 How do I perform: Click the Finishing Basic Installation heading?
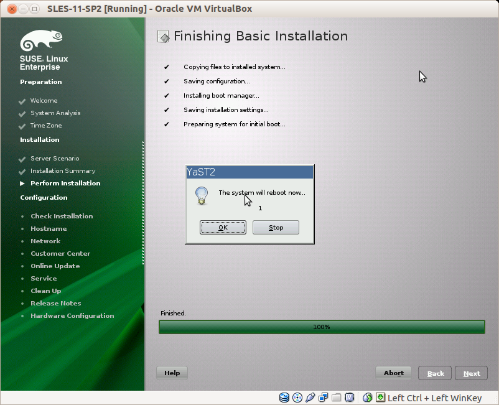pyautogui.click(x=261, y=36)
